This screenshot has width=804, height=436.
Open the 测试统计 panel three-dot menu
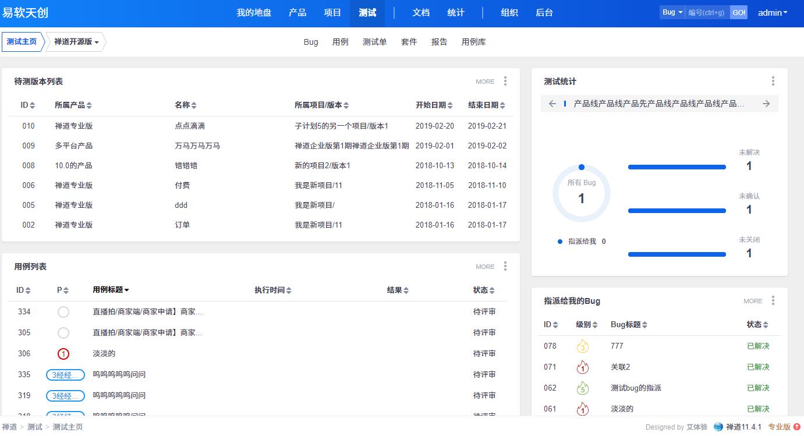coord(773,81)
